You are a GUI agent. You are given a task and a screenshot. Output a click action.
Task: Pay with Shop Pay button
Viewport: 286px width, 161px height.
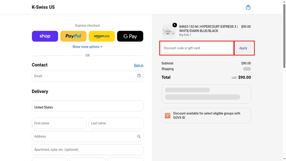45,36
